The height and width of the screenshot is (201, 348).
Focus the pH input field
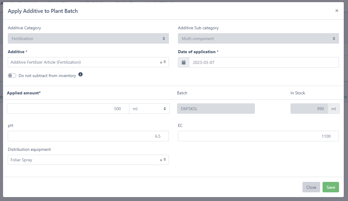[88, 136]
